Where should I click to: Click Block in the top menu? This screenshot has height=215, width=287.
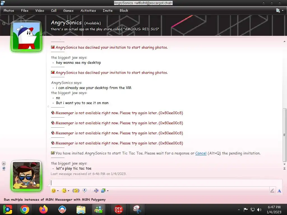[124, 11]
